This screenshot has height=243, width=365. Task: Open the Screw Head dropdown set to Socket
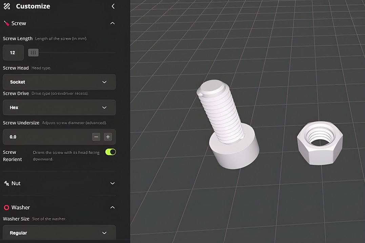(59, 82)
